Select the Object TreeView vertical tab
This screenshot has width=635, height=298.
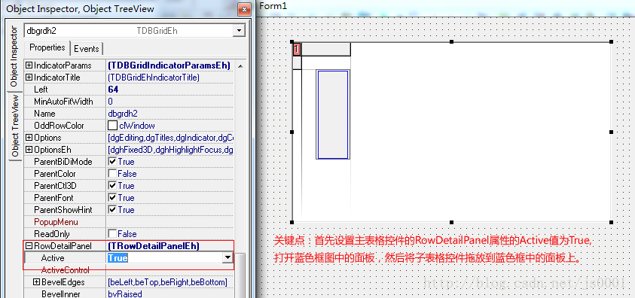pyautogui.click(x=15, y=126)
